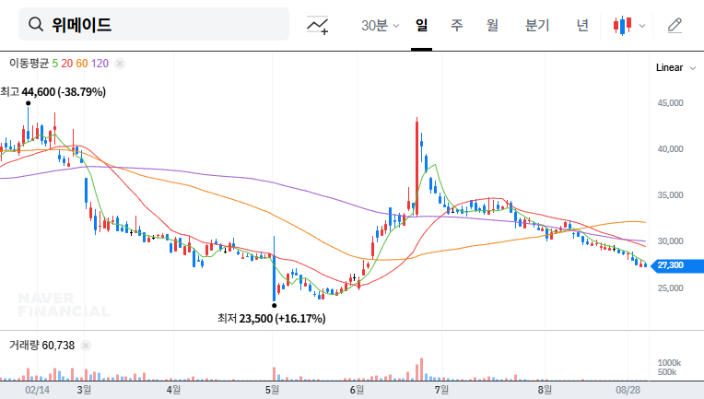The height and width of the screenshot is (399, 704).
Task: Click the 25,000 price axis label
Action: tap(670, 288)
